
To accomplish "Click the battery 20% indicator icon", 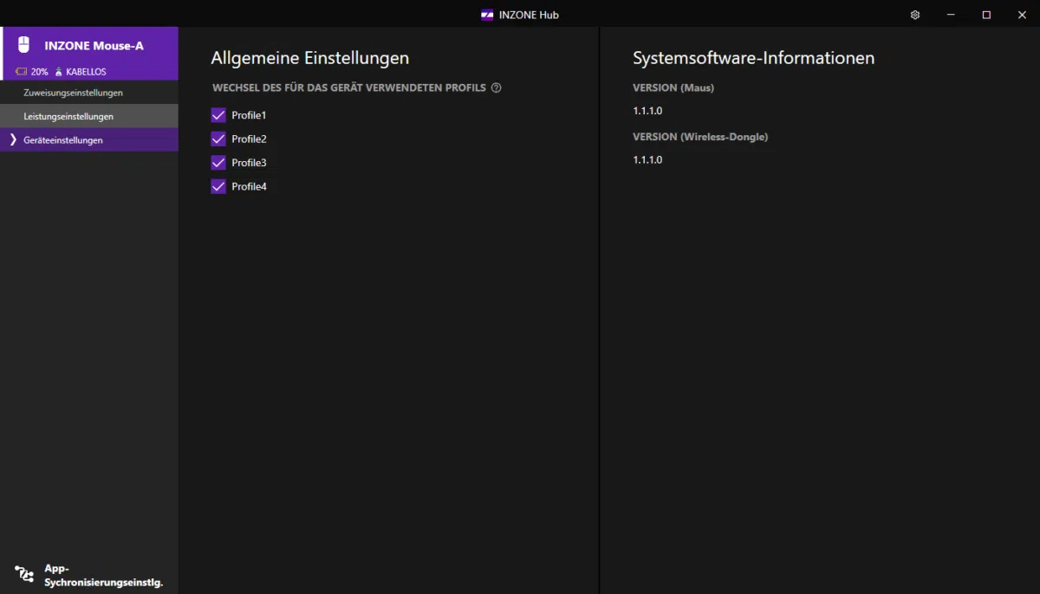I will [x=21, y=72].
